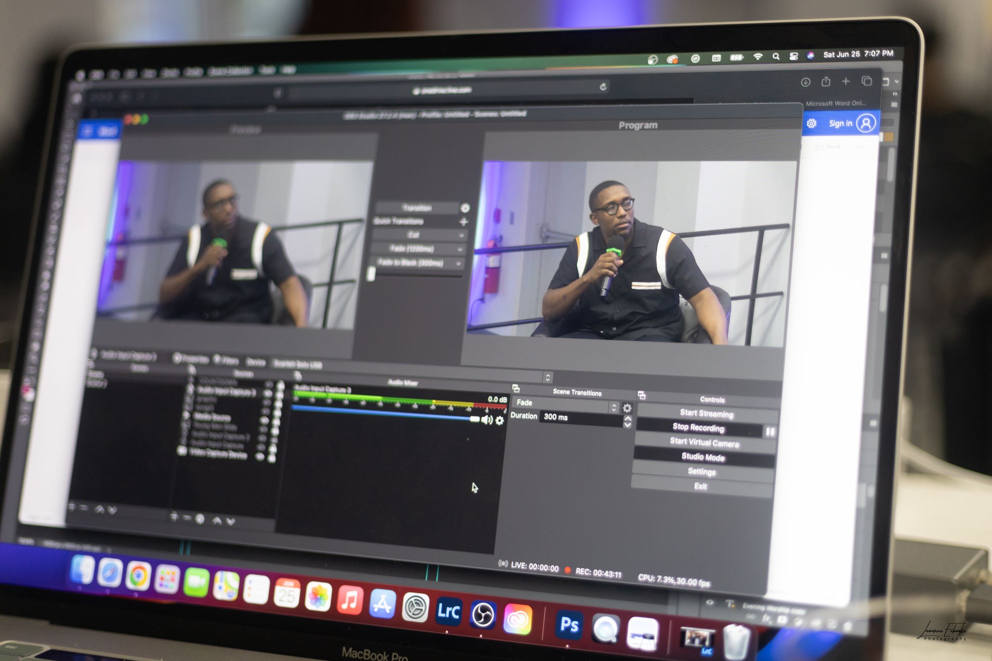This screenshot has width=992, height=661.
Task: Click Sign in on Word Online
Action: [x=840, y=123]
